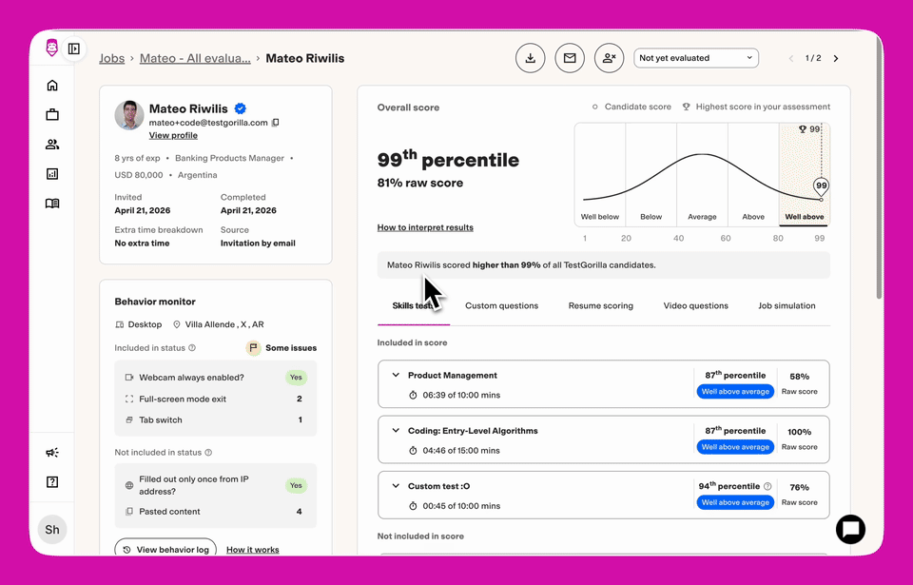This screenshot has width=913, height=585.
Task: Click the 81% raw score text
Action: click(420, 183)
